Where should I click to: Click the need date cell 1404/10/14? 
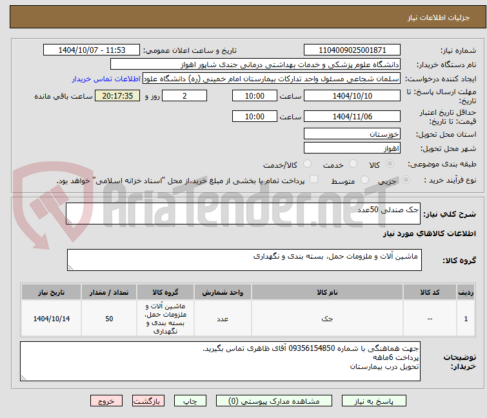[x=51, y=319]
